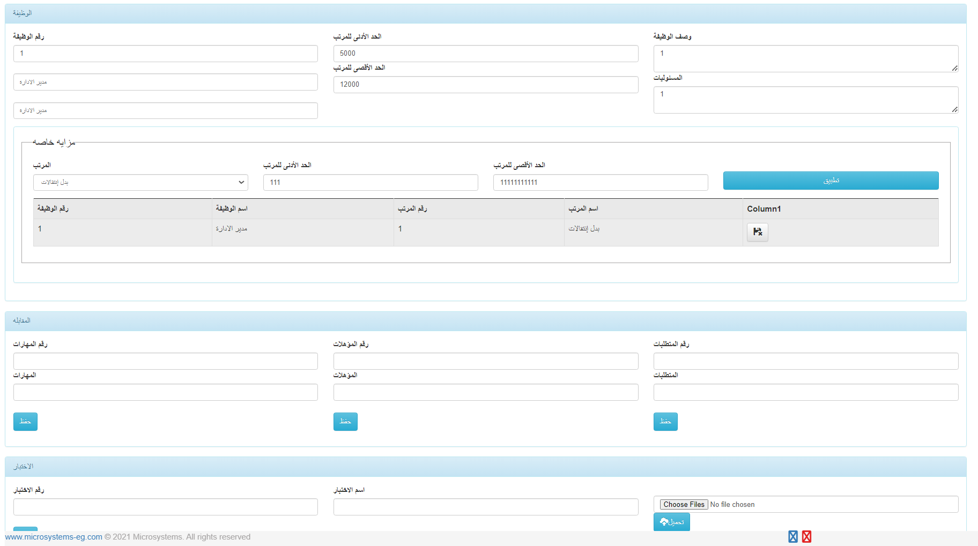Click the minimum salary field showing 5000
The height and width of the screenshot is (546, 978).
pyautogui.click(x=485, y=54)
